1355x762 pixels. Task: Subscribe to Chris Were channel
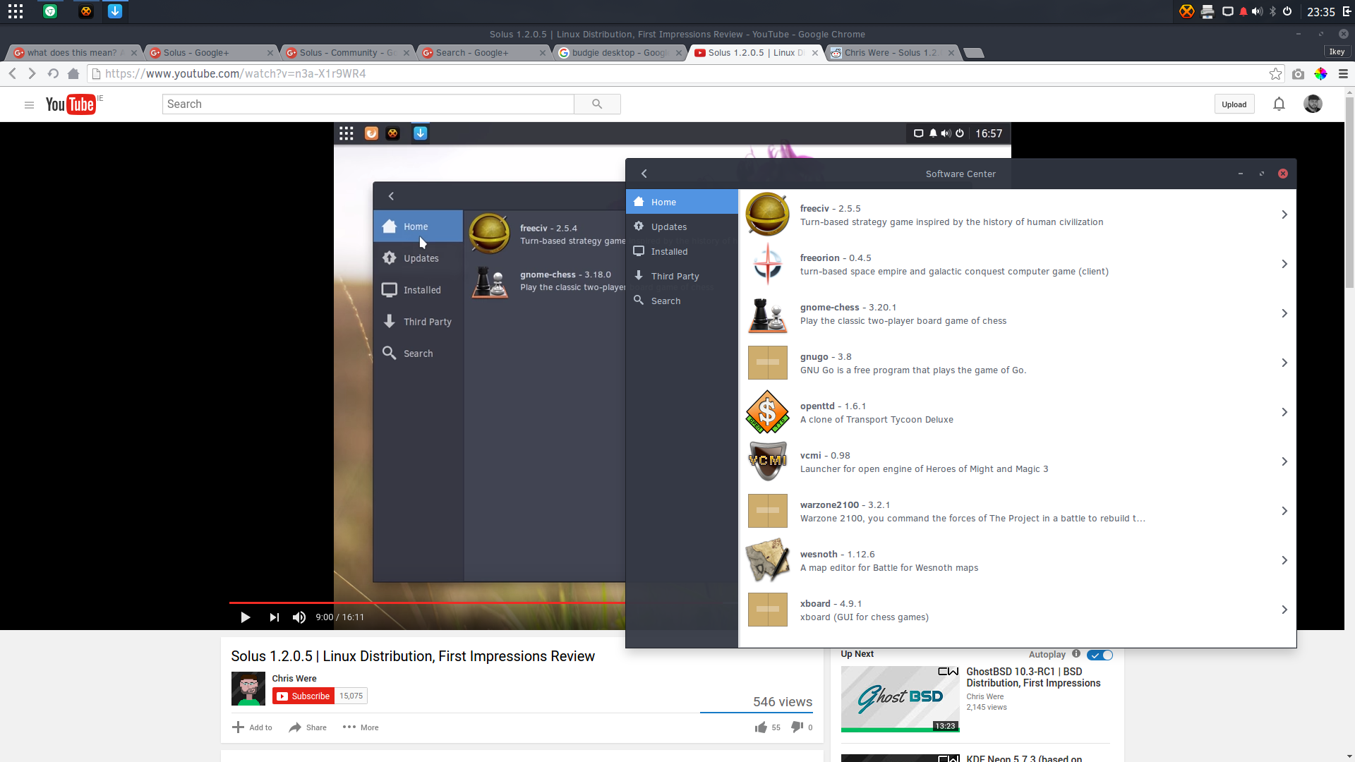(303, 696)
